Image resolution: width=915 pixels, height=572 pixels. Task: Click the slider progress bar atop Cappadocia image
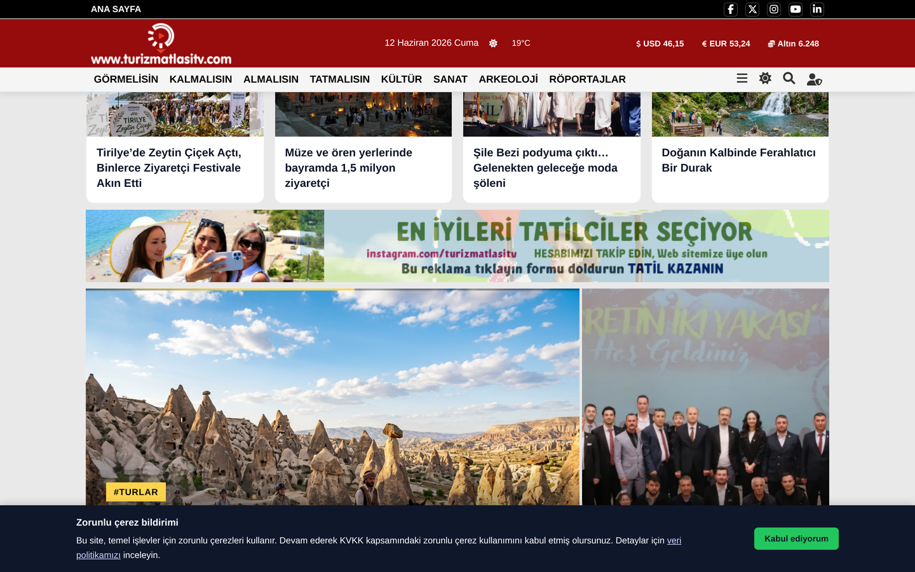tap(332, 290)
